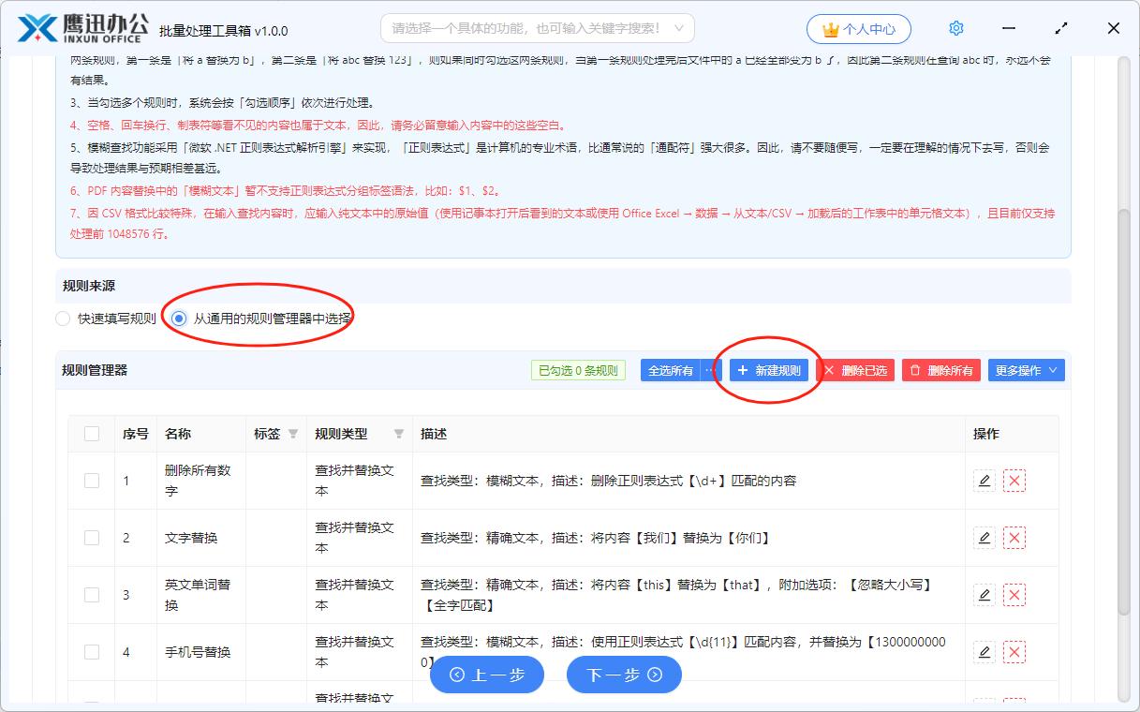Open the 个人中心 user center
Screen dimensions: 1140x712
click(x=858, y=29)
